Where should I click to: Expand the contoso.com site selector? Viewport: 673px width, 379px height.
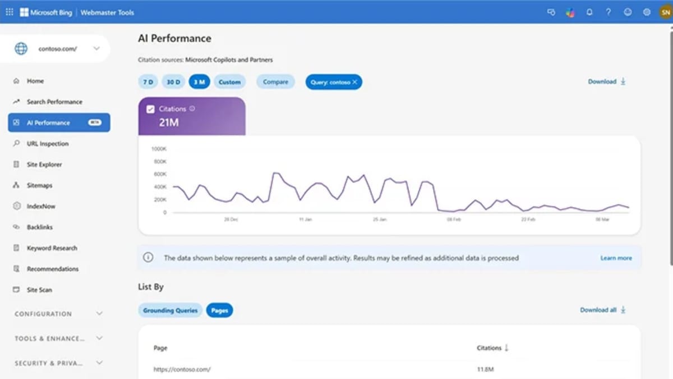click(x=96, y=48)
